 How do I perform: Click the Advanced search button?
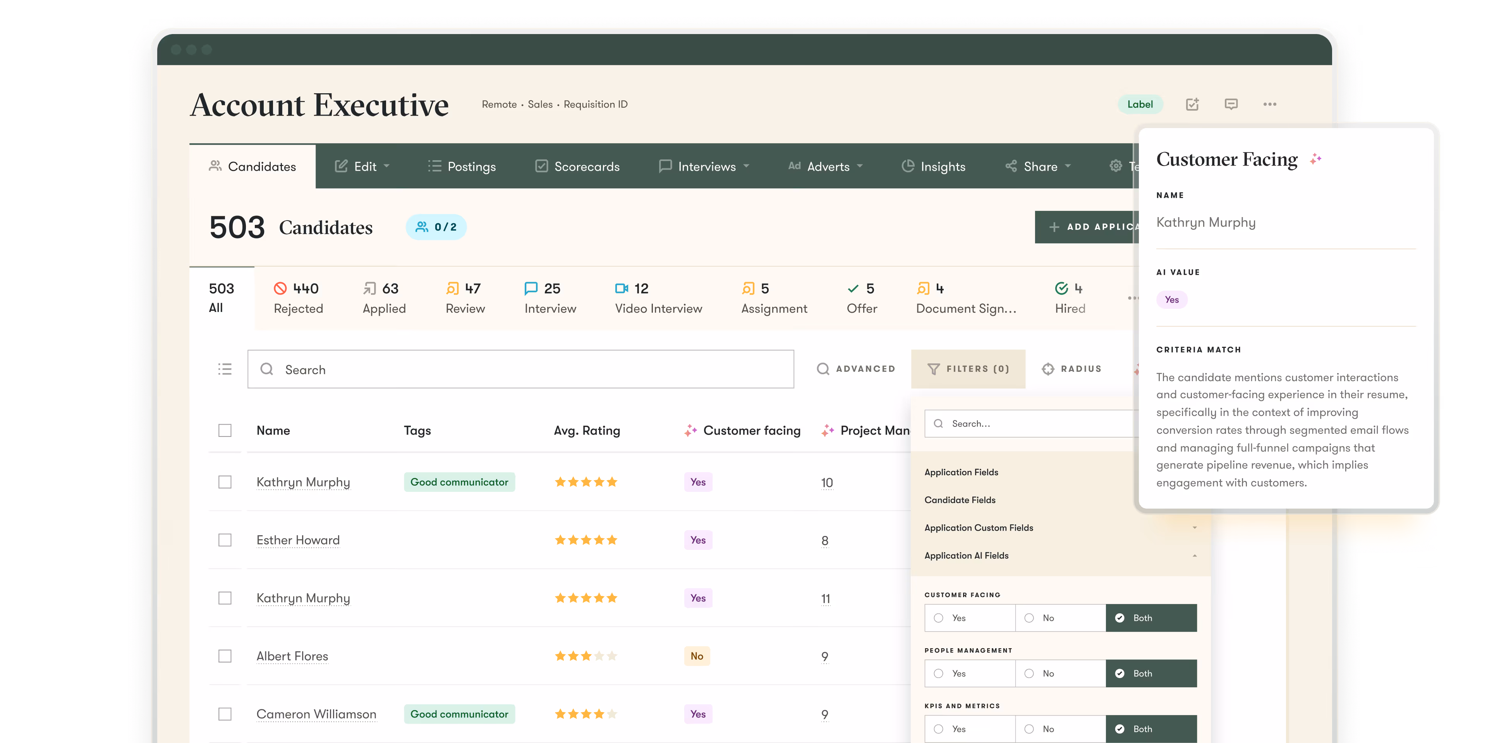tap(856, 369)
